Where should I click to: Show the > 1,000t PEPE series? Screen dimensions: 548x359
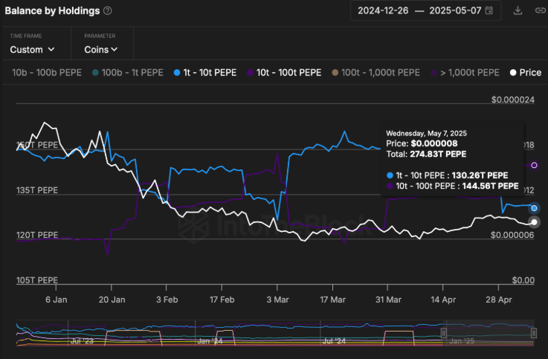(x=465, y=73)
